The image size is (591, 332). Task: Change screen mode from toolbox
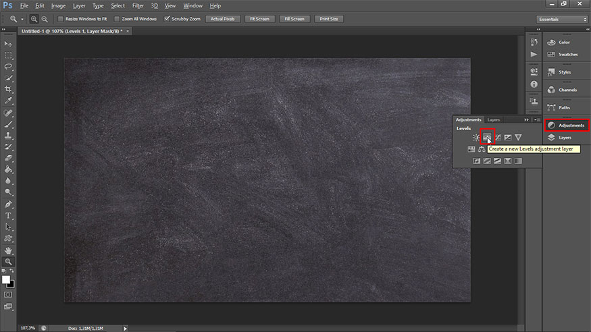click(x=8, y=306)
